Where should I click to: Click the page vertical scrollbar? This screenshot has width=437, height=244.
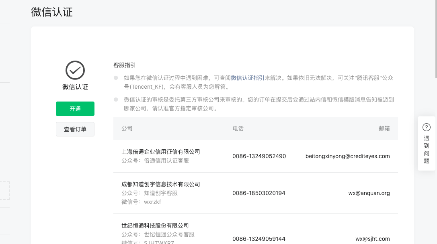click(436, 39)
